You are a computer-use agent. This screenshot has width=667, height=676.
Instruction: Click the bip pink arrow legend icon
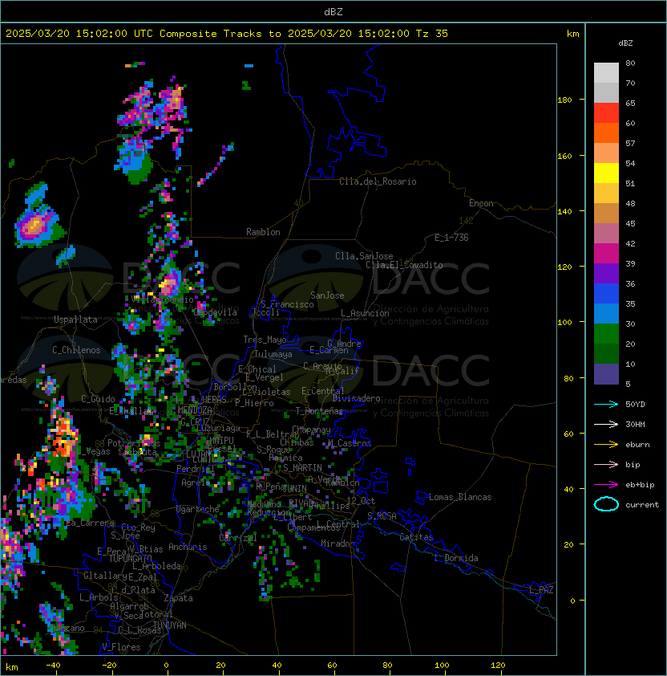pos(606,464)
